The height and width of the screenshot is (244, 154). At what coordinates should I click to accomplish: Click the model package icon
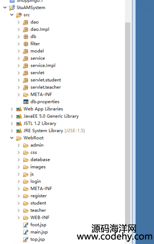(26, 51)
